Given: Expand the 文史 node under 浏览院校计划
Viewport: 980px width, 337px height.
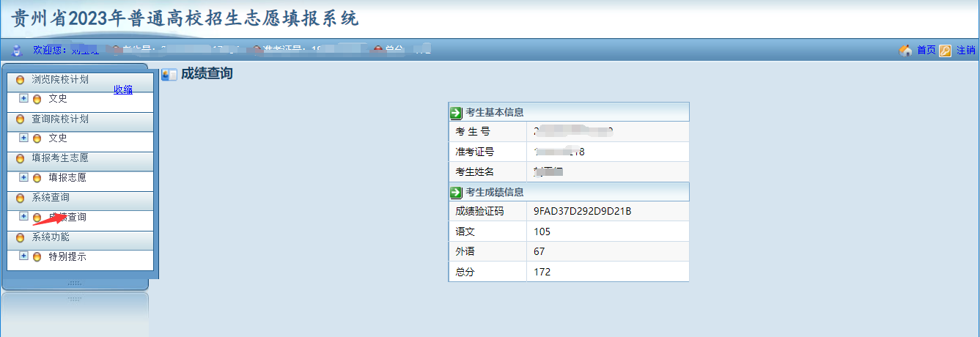Looking at the screenshot, I should tap(23, 98).
